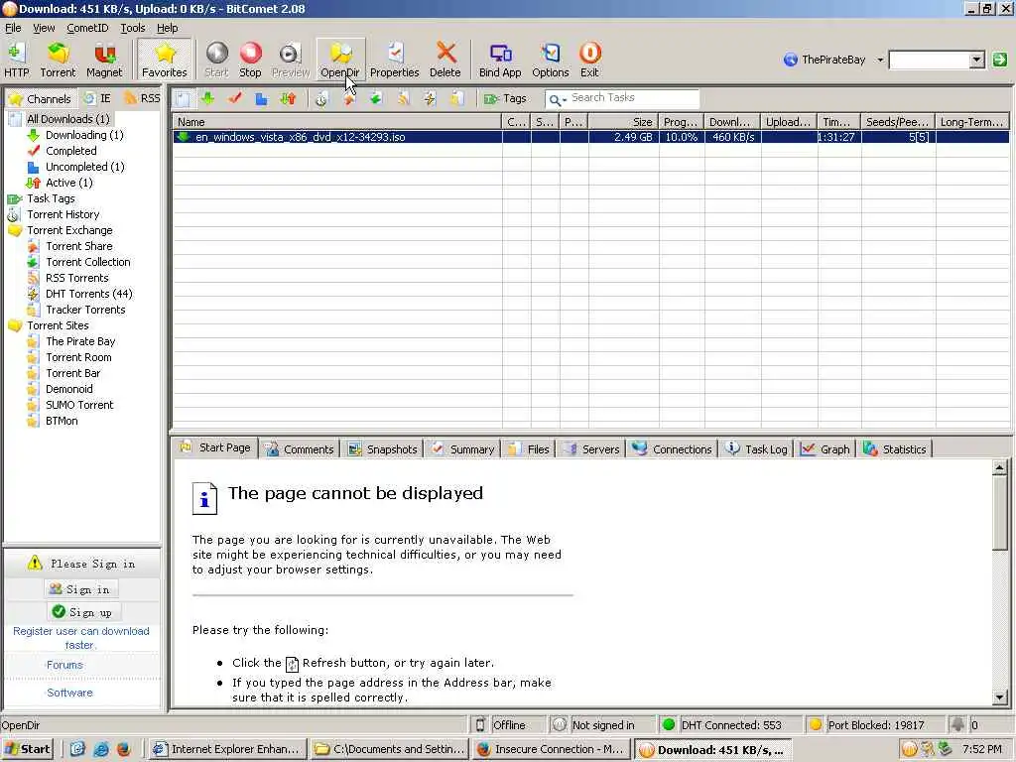Click the HTTP download toolbar icon
Screen dimensions: 1016x762
point(17,60)
